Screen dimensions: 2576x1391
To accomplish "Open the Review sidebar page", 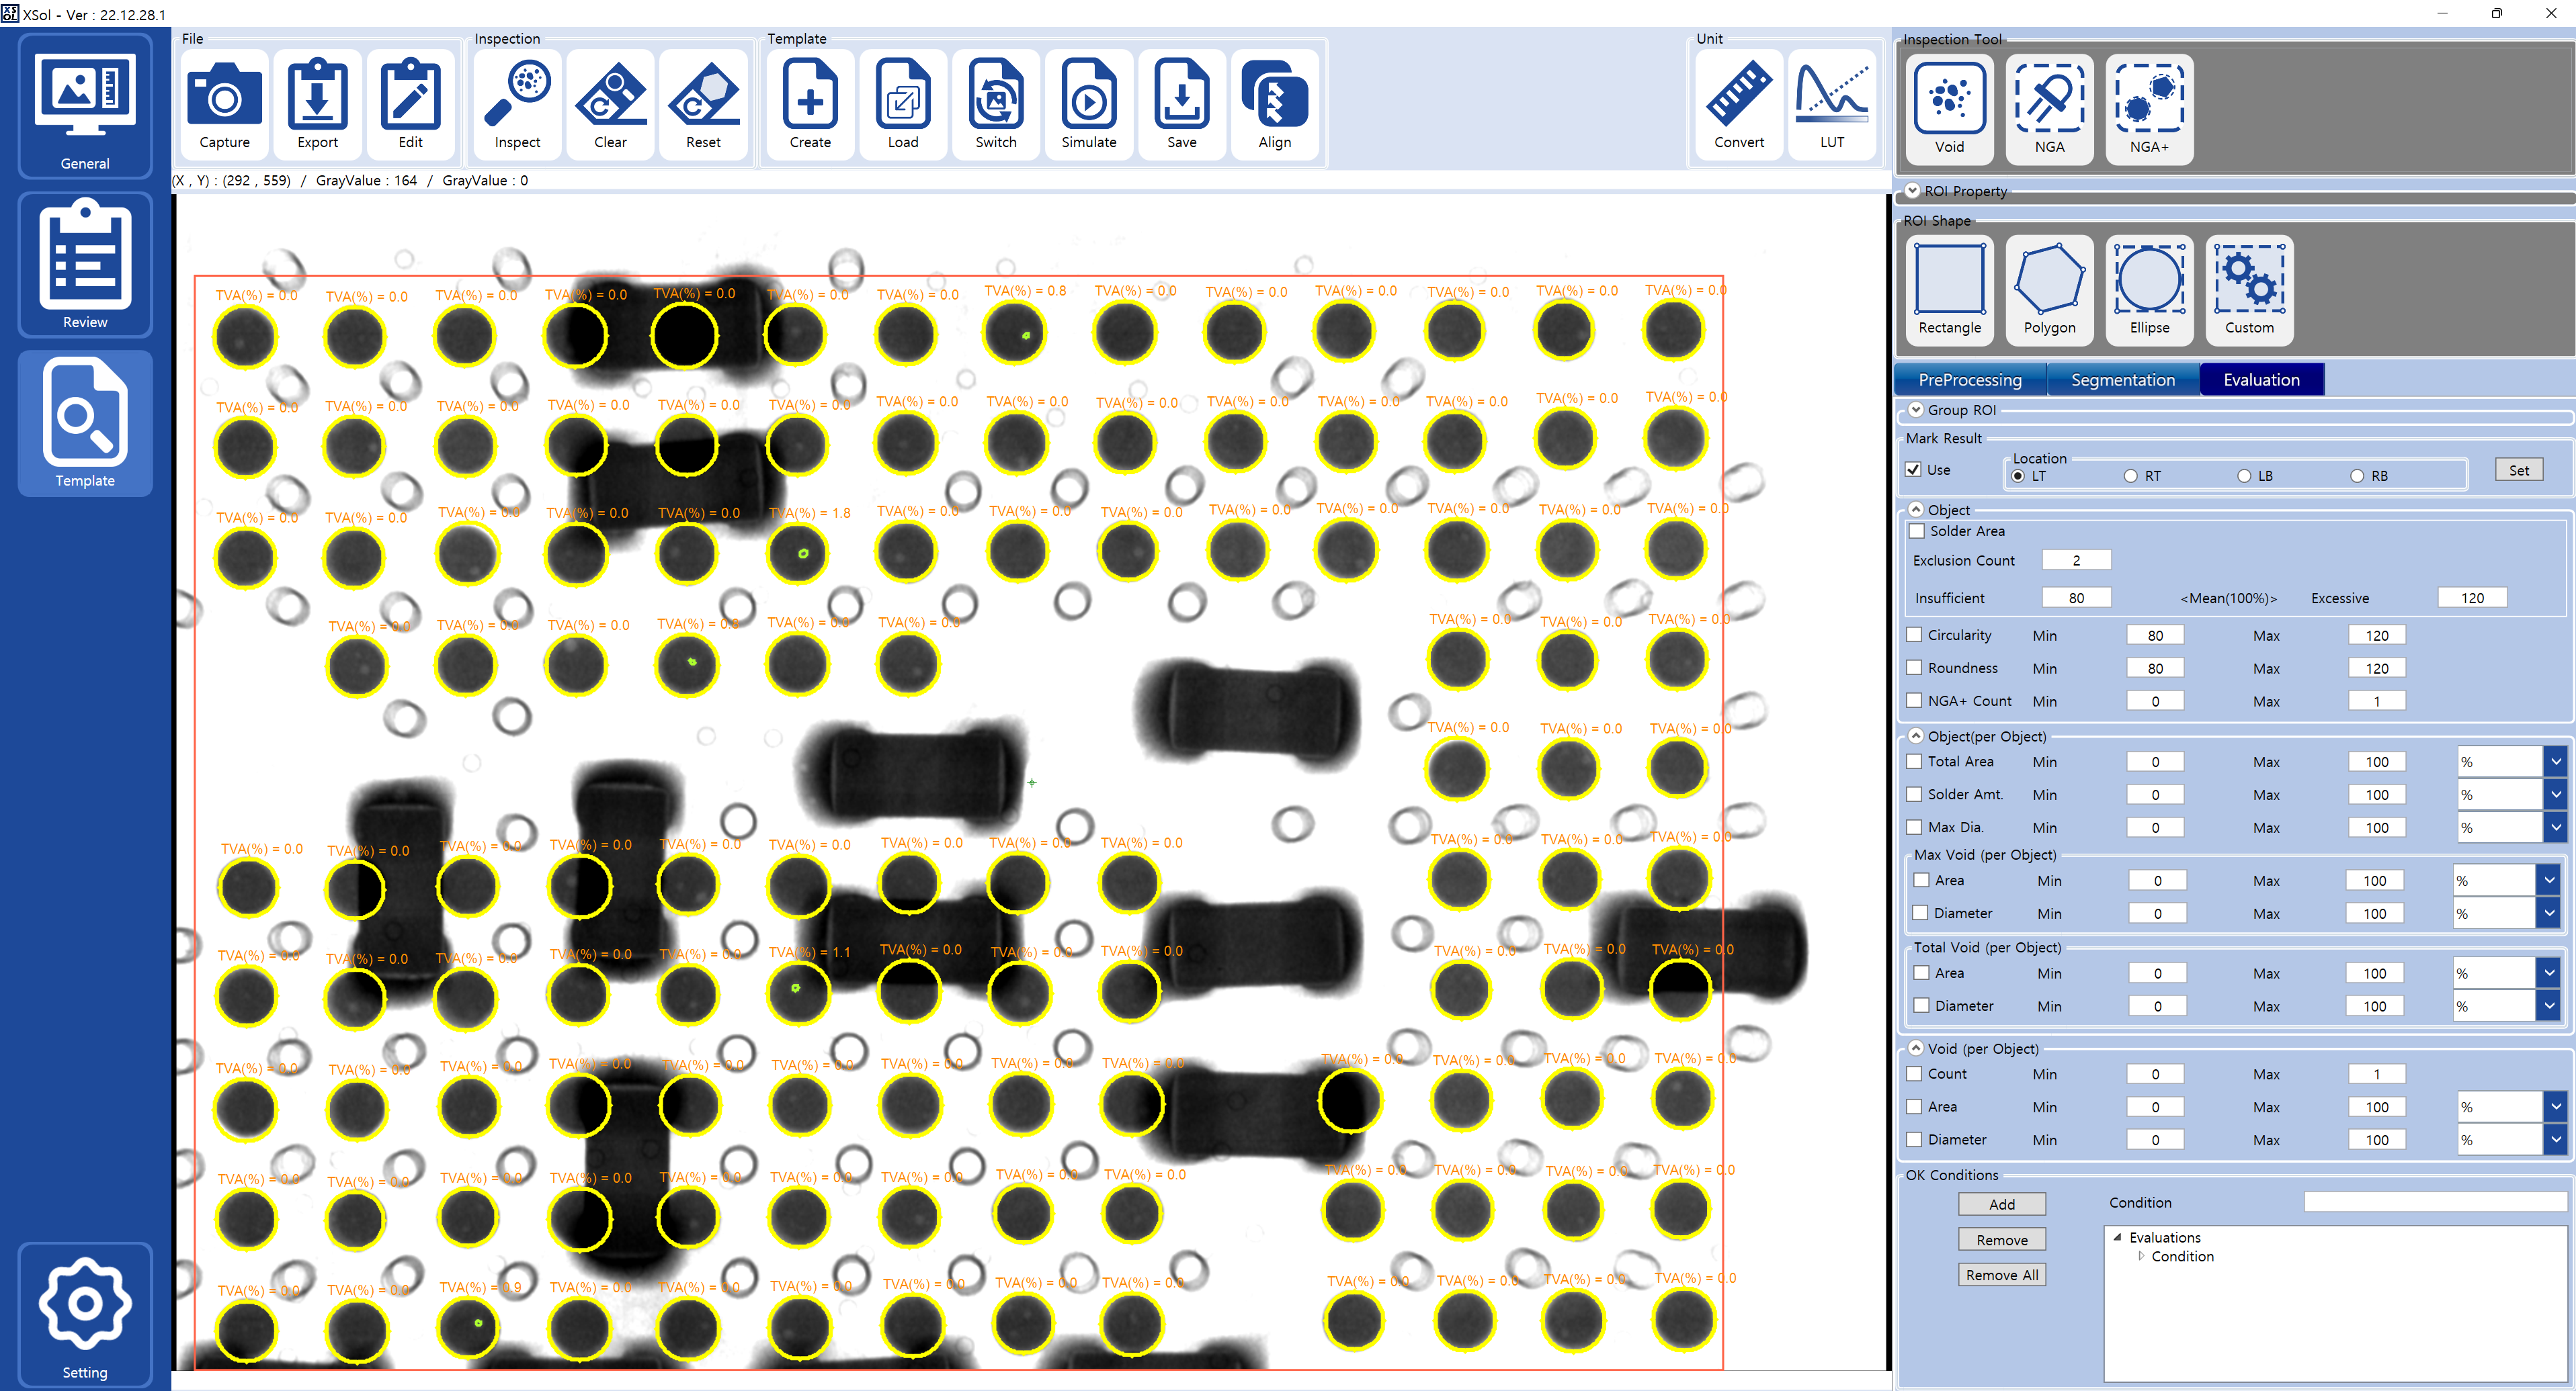I will pyautogui.click(x=85, y=266).
